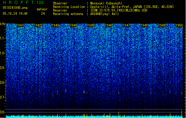
Task: Click the 0.6 kHz axis label
Action: [3, 112]
